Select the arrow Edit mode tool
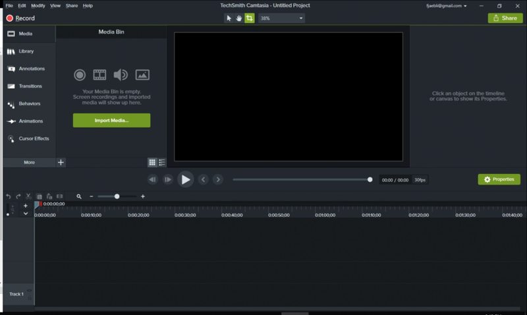This screenshot has height=315, width=527. pos(229,18)
